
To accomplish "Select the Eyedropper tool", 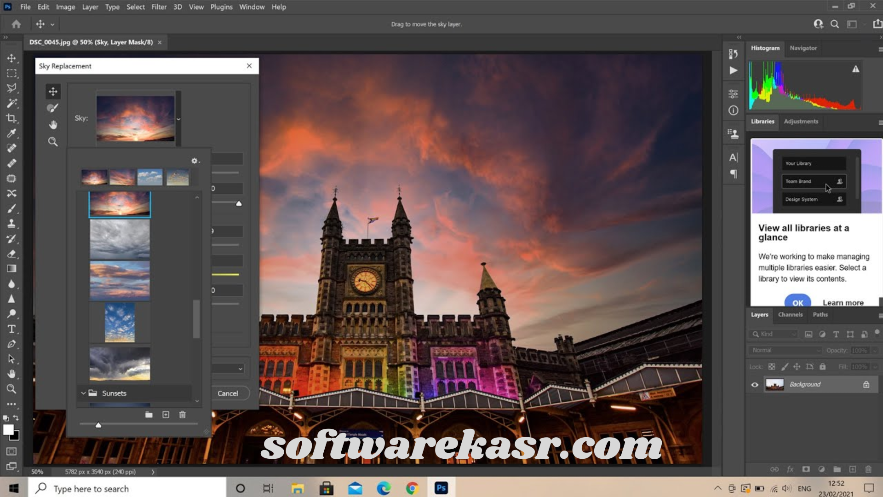I will pos(11,133).
